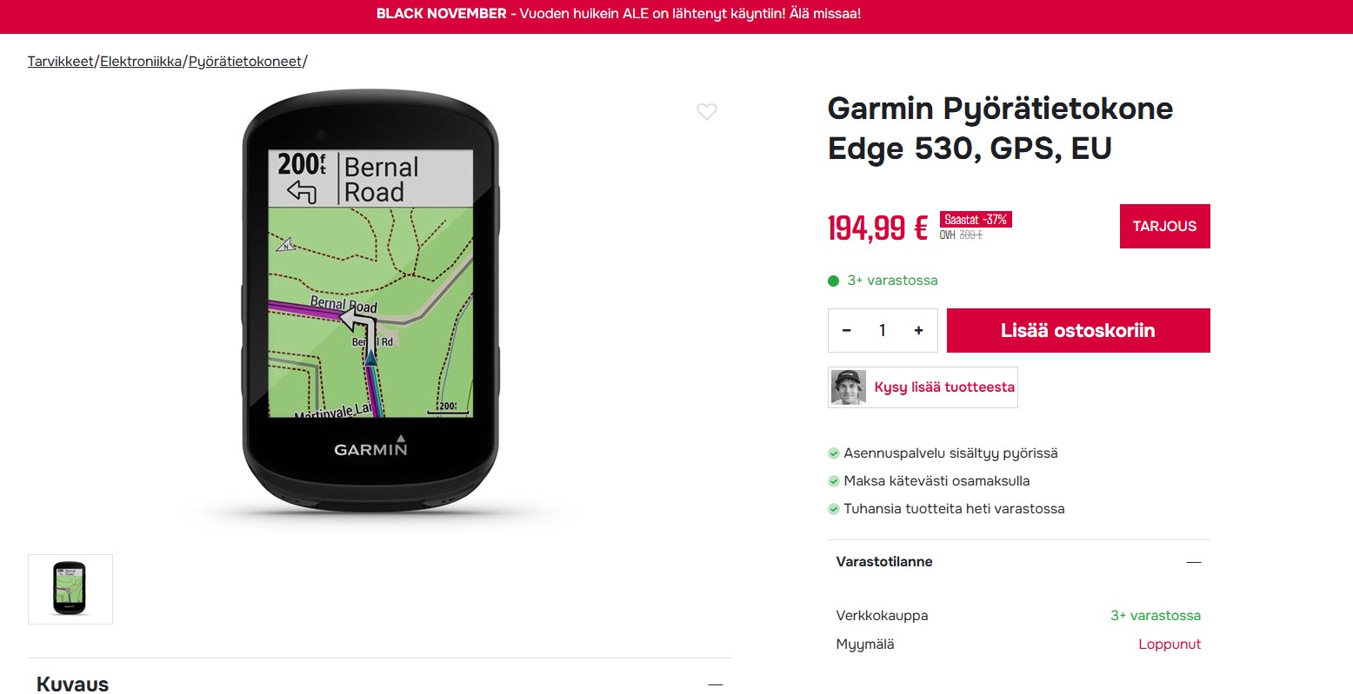
Task: Add item with Lisää ostoskoriin button
Action: tap(1078, 330)
